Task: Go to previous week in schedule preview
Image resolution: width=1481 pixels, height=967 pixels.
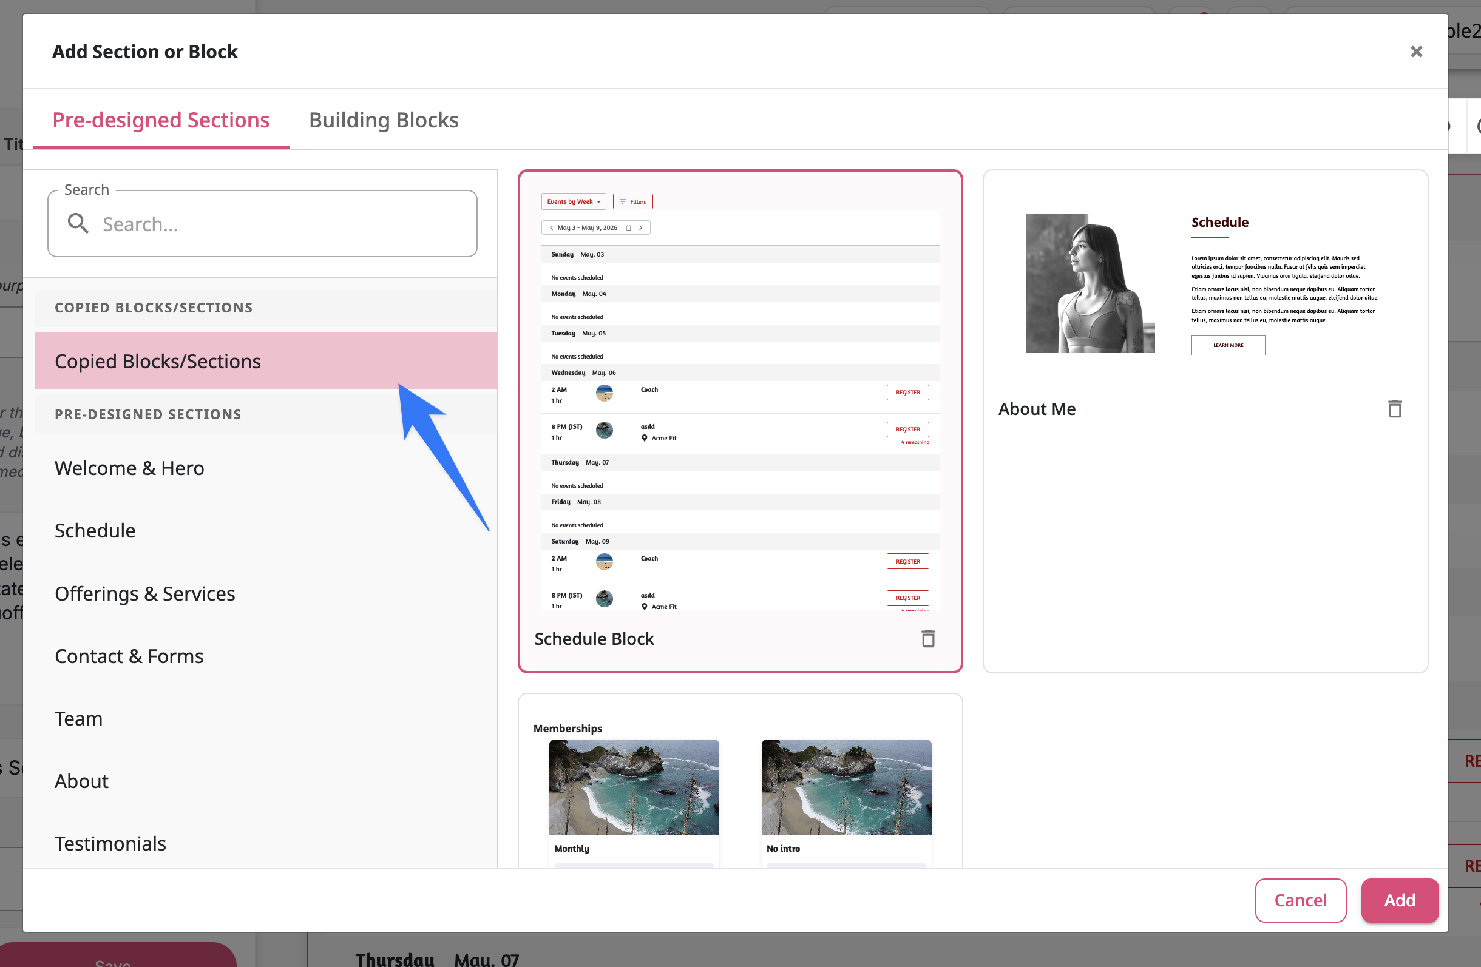Action: [551, 227]
